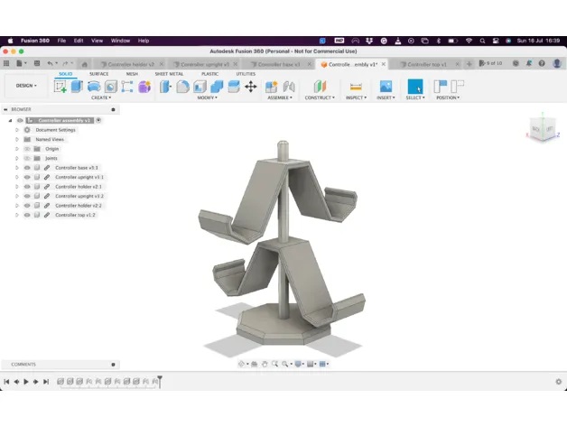This screenshot has width=567, height=426.
Task: Open timeline settings gear
Action: [558, 382]
